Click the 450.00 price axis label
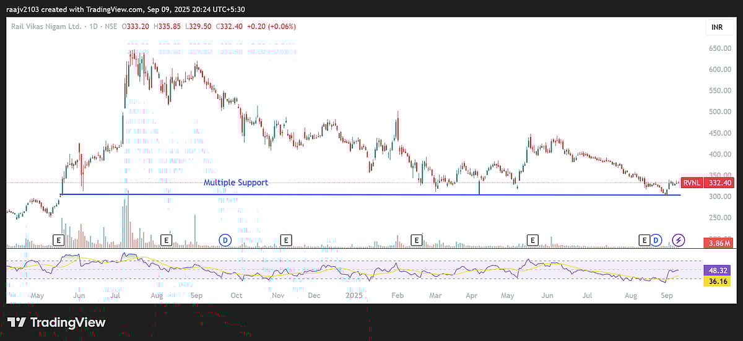Viewport: 743px width, 341px height. (x=719, y=133)
